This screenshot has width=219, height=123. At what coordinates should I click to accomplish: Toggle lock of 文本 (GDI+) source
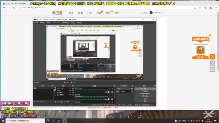[73, 88]
